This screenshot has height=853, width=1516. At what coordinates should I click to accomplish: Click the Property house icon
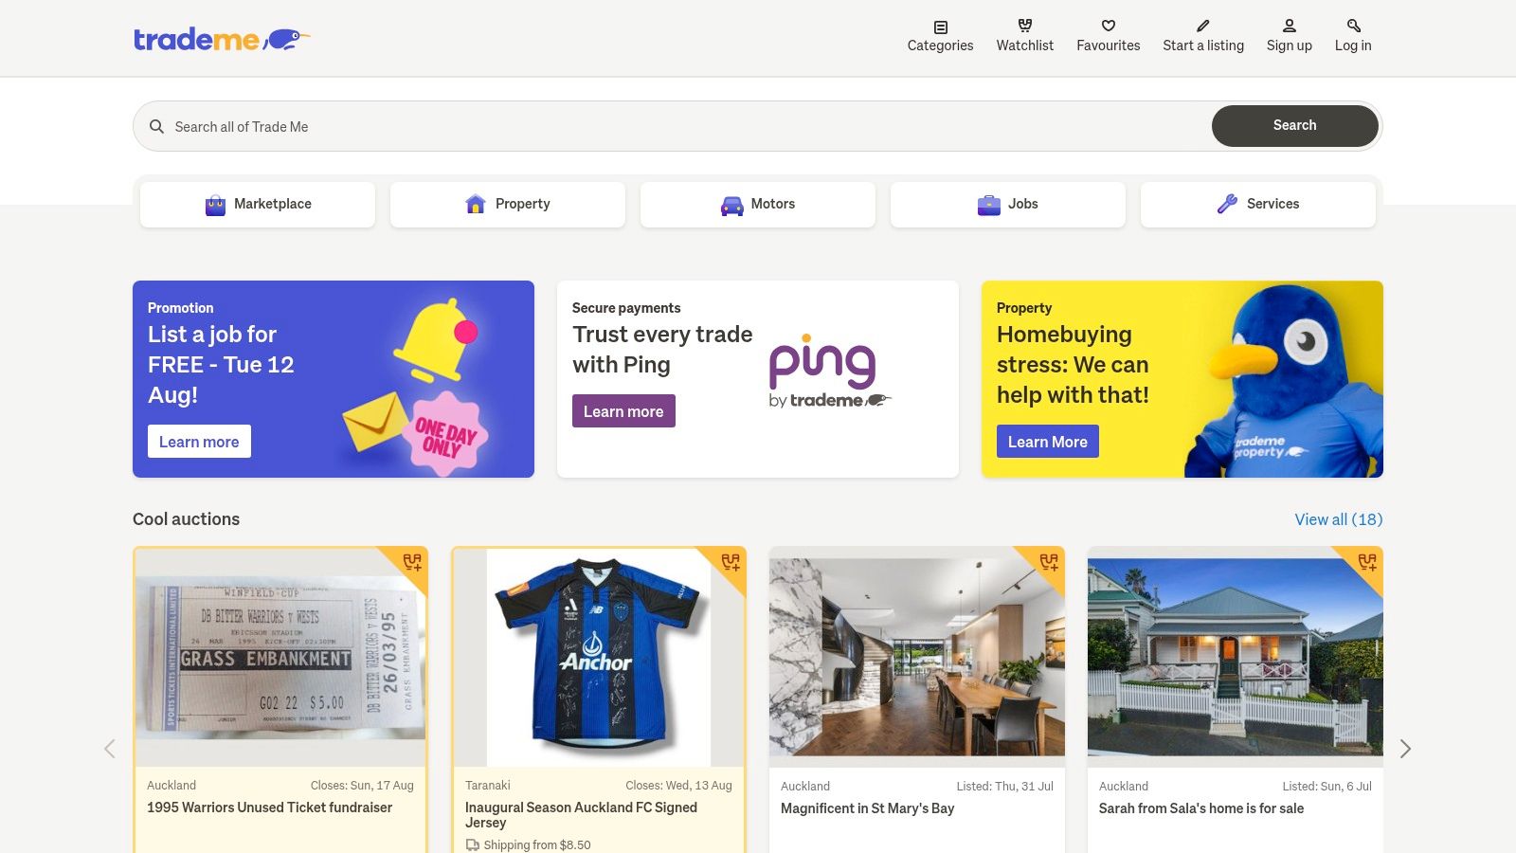pos(476,204)
